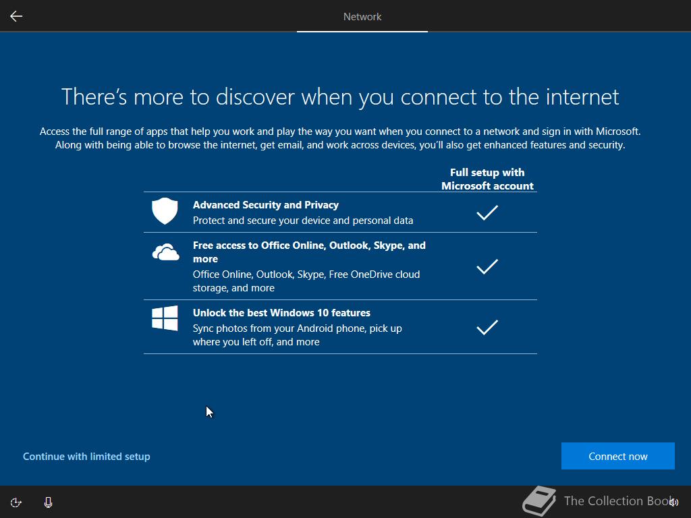This screenshot has height=518, width=691.
Task: Click the OneDrive cloud icon
Action: point(166,252)
